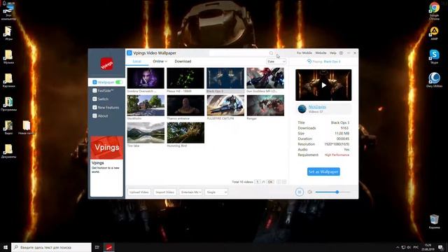The width and height of the screenshot is (448, 252).
Task: Click the search magnifier icon
Action: [x=271, y=53]
